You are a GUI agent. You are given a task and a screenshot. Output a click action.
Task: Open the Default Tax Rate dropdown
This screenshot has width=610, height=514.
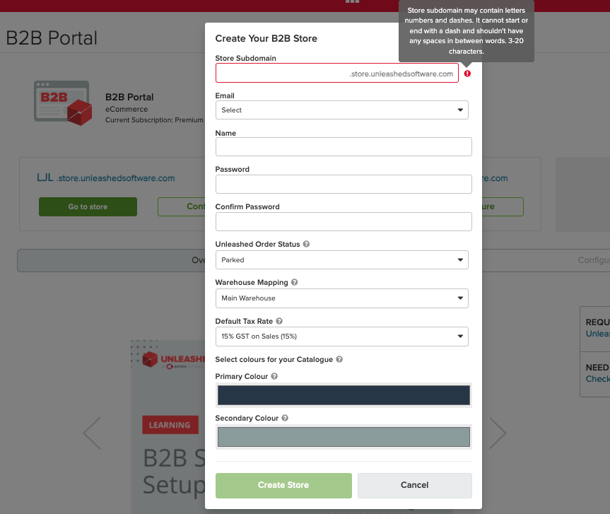tap(342, 337)
